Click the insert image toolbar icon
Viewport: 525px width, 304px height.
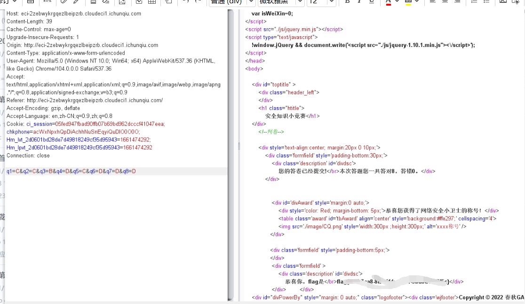(503, 2)
